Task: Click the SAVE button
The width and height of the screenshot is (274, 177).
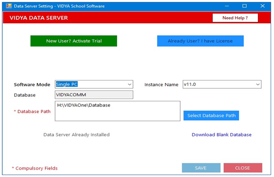Action: tap(201, 168)
